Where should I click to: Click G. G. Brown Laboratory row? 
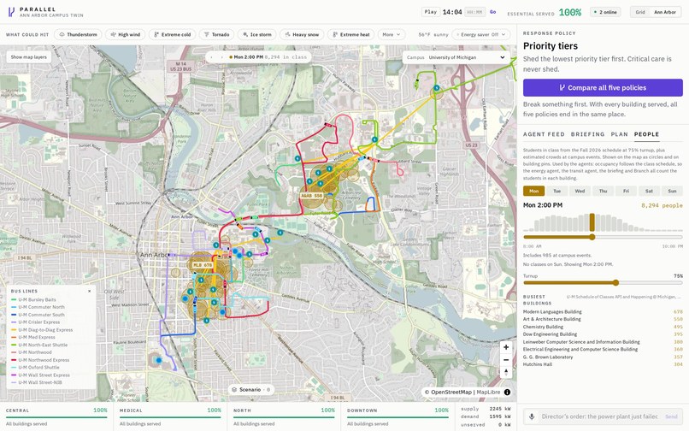(603, 357)
